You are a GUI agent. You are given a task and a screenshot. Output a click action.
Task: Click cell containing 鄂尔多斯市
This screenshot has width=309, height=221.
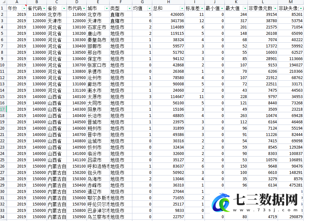[98, 198]
